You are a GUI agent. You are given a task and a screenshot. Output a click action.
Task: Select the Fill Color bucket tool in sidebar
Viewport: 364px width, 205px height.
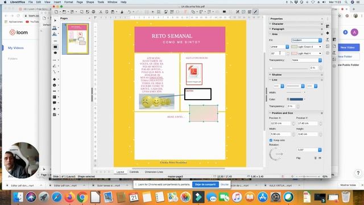coord(55,34)
